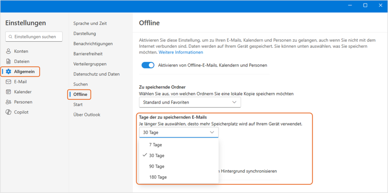Image resolution: width=388 pixels, height=193 pixels.
Task: Click the Einstellungen suchen search field
Action: (x=34, y=37)
